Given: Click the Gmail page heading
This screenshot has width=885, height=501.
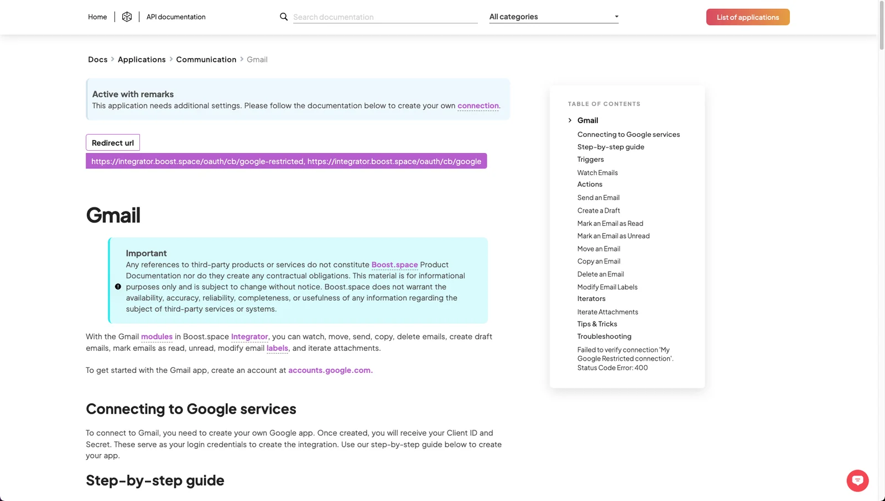Looking at the screenshot, I should 113,215.
